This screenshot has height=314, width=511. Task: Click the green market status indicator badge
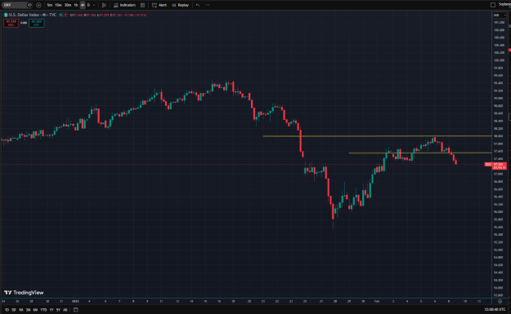pos(61,15)
